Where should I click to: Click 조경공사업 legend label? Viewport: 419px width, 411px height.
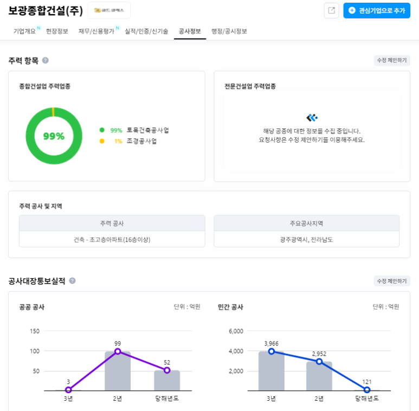(141, 141)
